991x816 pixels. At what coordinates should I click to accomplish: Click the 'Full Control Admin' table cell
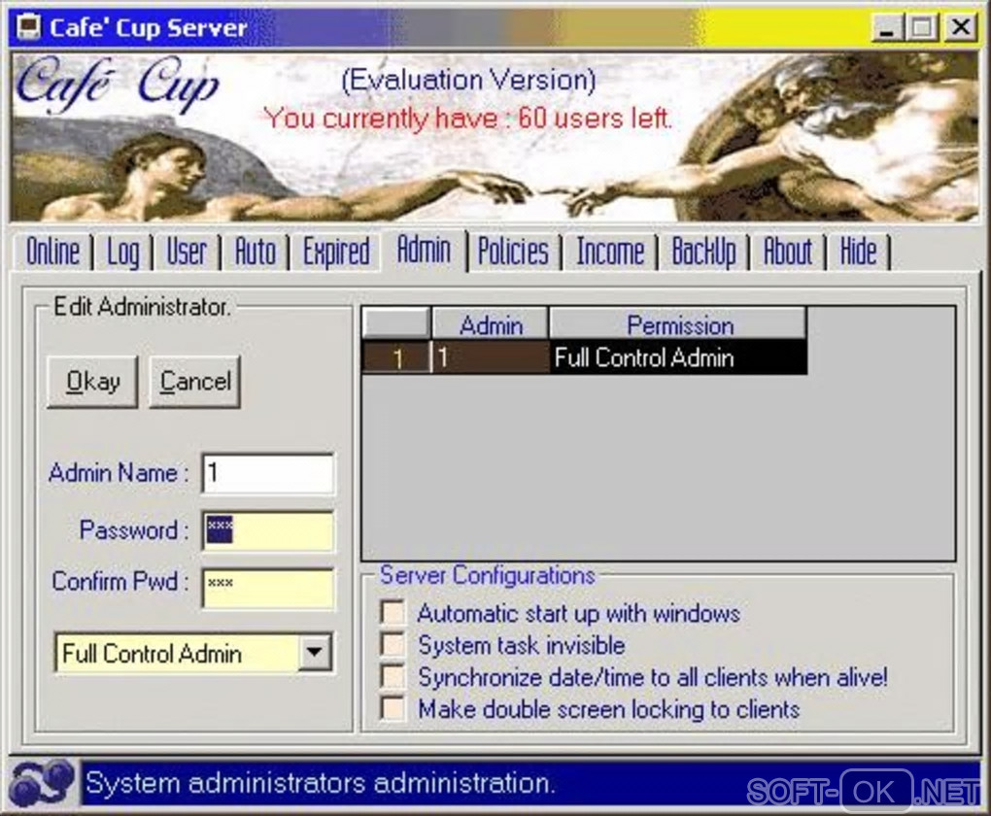(x=677, y=357)
